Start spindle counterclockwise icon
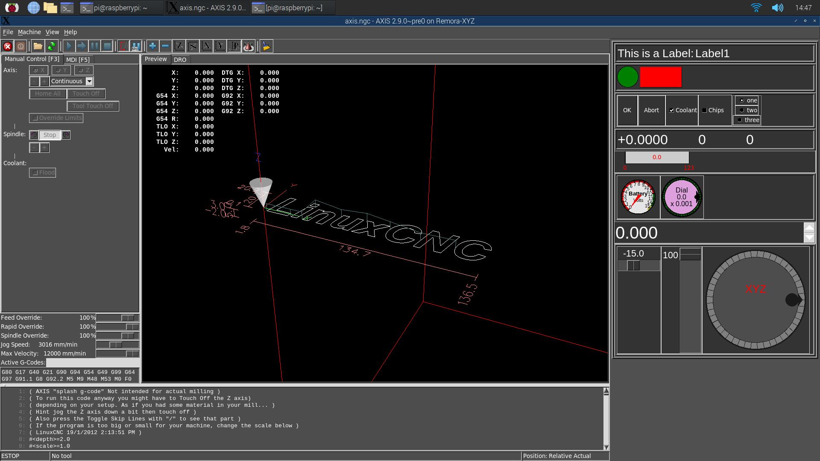This screenshot has width=820, height=461. (x=34, y=135)
